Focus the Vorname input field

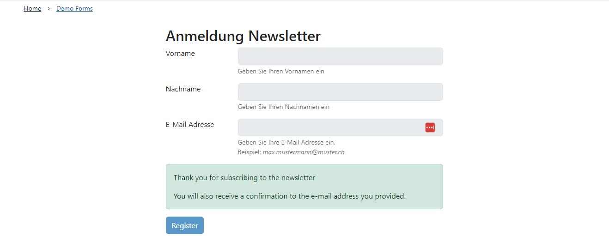[x=340, y=56]
